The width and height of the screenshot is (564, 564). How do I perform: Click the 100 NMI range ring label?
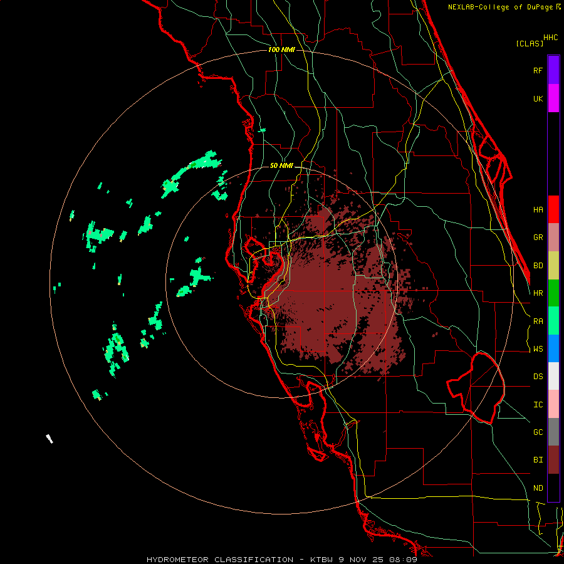tap(281, 50)
